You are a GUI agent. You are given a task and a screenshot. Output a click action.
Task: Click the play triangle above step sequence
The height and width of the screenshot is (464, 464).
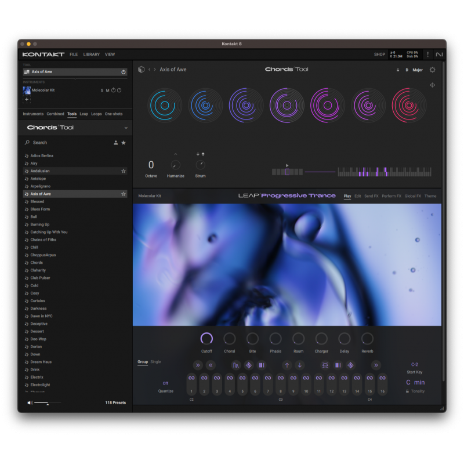(287, 165)
